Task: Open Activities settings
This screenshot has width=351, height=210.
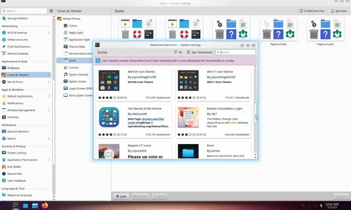Action: pos(26,117)
